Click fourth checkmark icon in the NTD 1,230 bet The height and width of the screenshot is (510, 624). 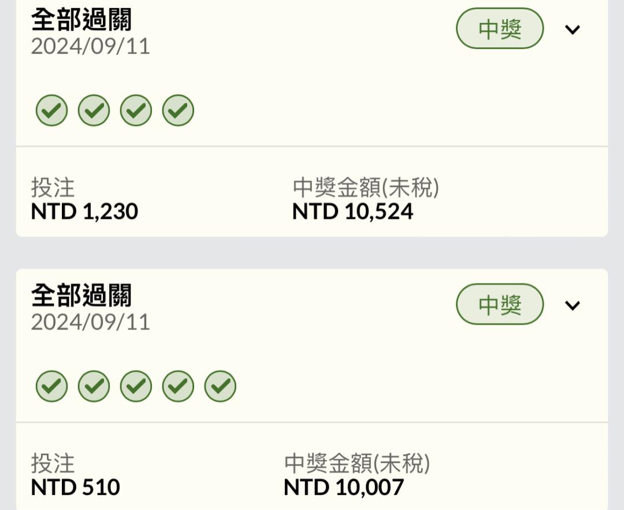pos(178,110)
